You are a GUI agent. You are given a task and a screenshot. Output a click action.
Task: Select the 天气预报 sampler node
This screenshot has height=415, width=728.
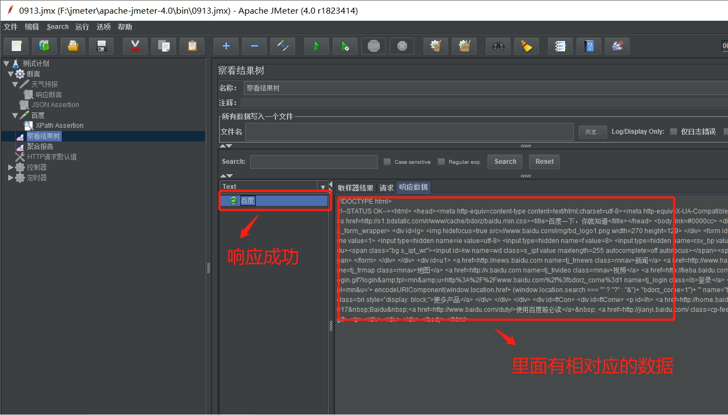click(x=44, y=84)
